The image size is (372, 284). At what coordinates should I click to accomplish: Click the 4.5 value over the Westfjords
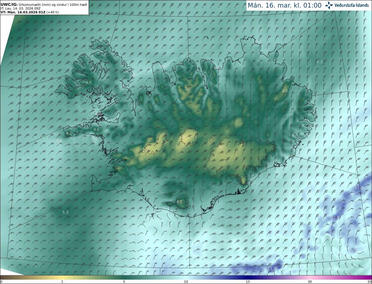[x=89, y=83]
